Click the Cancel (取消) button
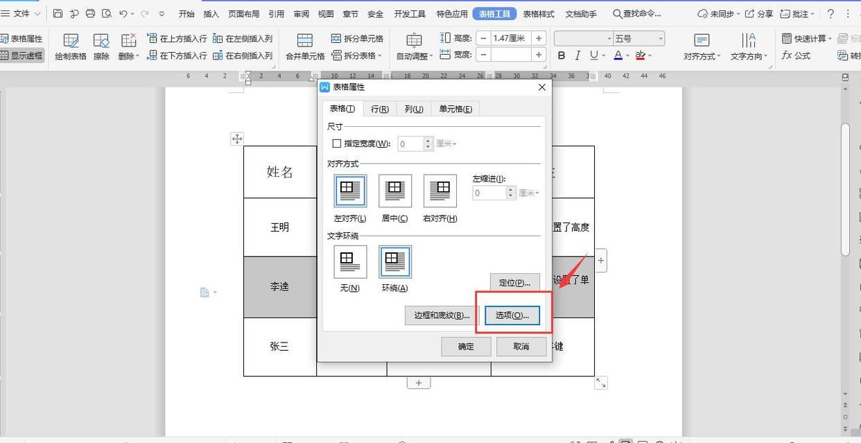This screenshot has width=861, height=443. (x=521, y=347)
